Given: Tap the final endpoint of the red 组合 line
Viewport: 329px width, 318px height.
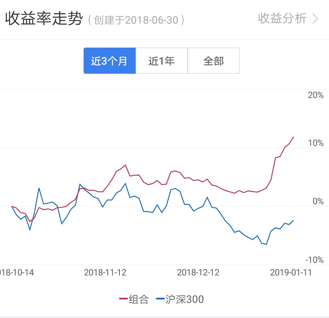Looking at the screenshot, I should (x=294, y=137).
